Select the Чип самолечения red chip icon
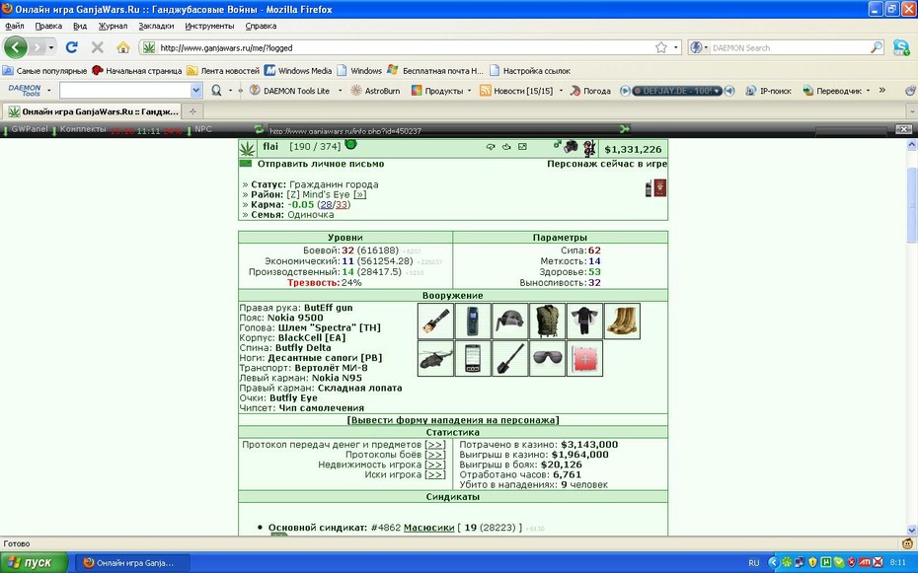 click(x=585, y=358)
